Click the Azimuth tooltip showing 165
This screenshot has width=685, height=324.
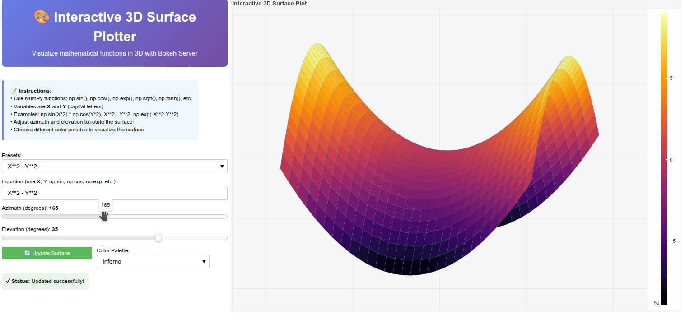(x=105, y=205)
